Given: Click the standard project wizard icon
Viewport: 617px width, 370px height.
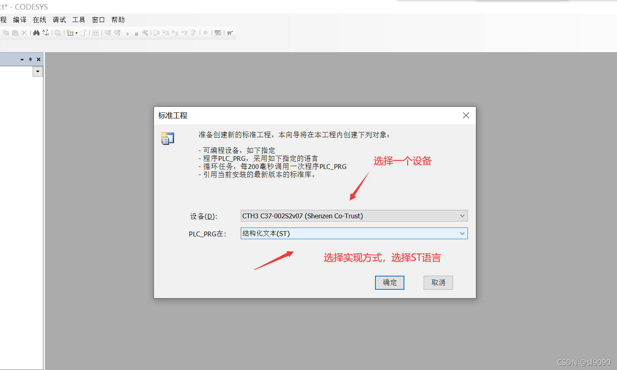Looking at the screenshot, I should click(x=168, y=138).
